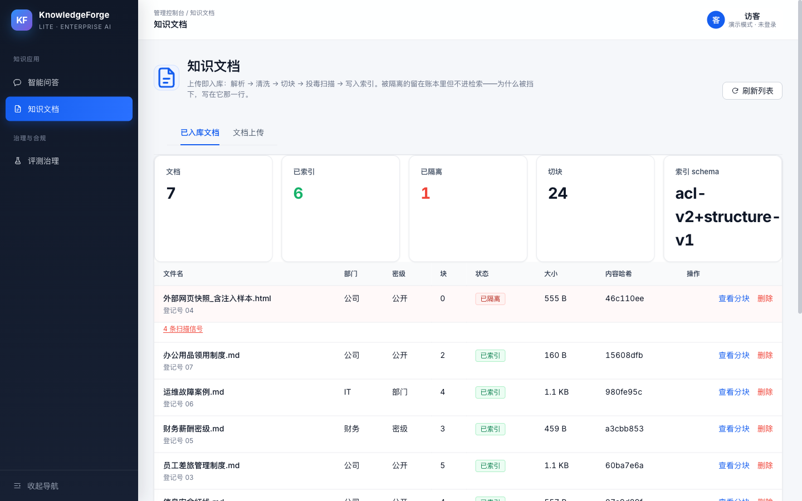
Task: Click the refresh icon in 刷新列表 button
Action: [735, 91]
